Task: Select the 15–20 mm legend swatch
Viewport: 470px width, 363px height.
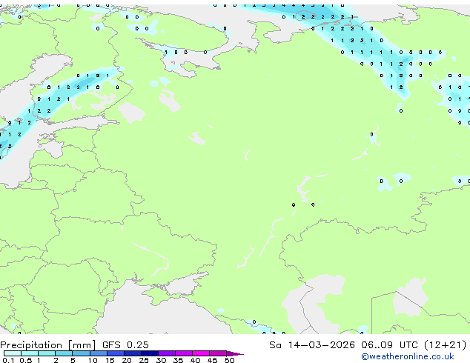Action: [x=116, y=353]
